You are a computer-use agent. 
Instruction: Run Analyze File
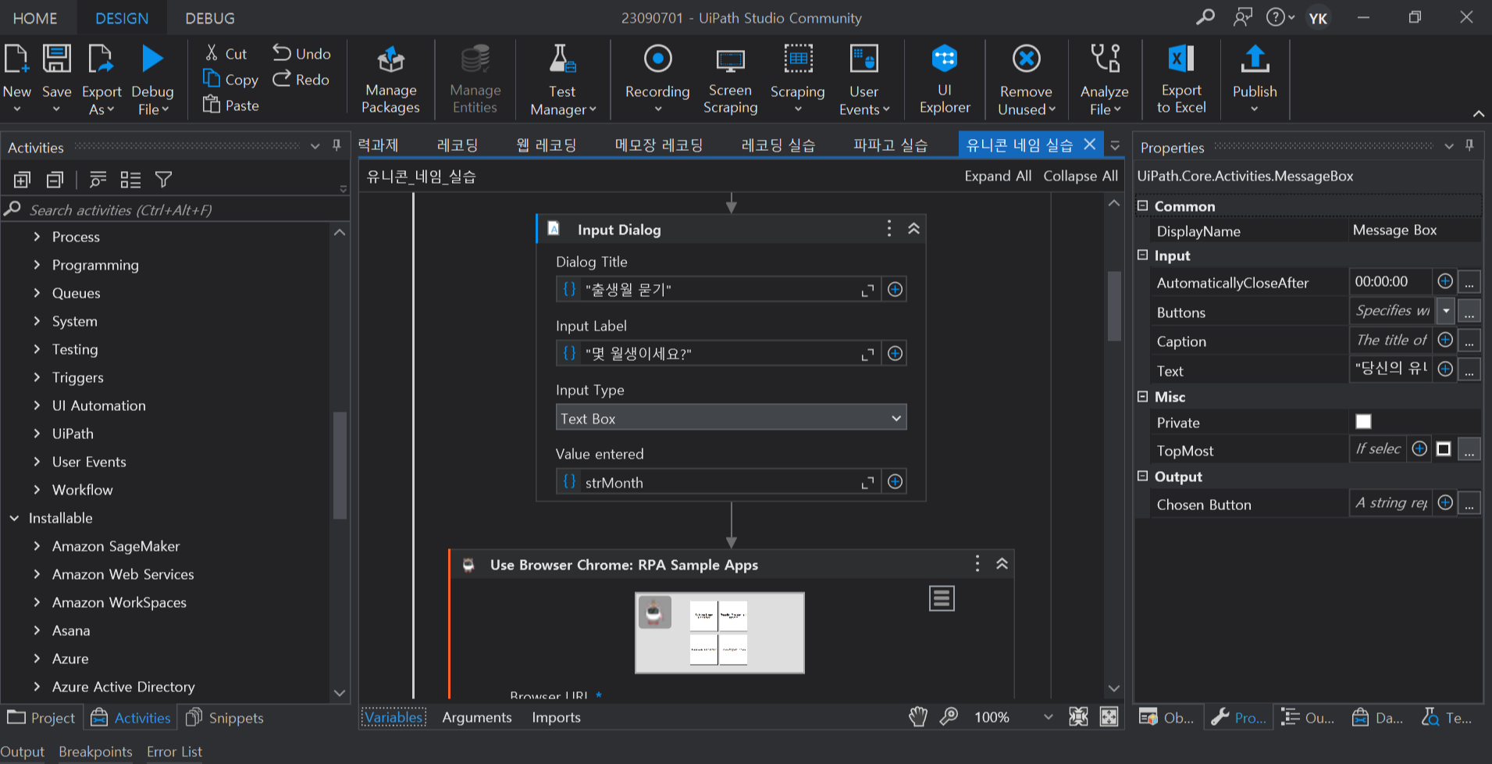coord(1104,80)
